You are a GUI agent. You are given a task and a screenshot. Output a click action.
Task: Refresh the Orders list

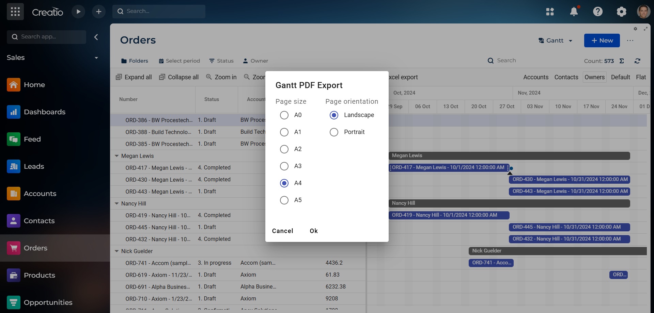point(637,61)
